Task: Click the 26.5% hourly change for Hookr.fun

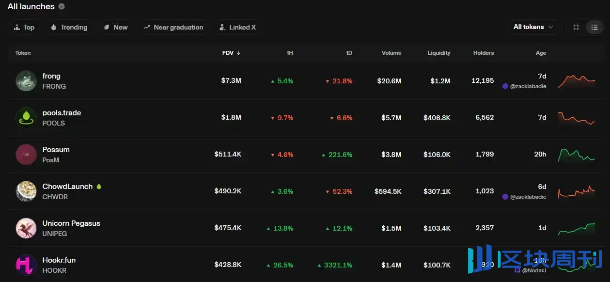Action: coord(280,265)
